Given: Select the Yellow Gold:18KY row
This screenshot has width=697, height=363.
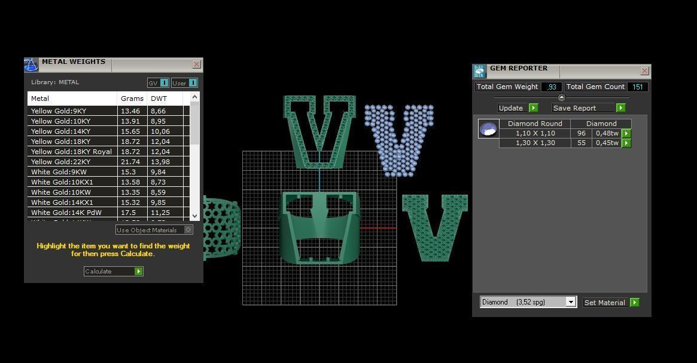Looking at the screenshot, I should point(108,141).
